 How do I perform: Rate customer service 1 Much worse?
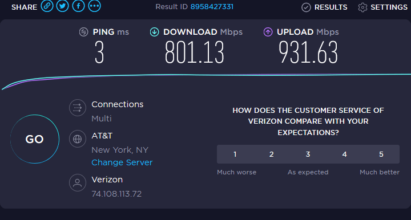point(235,154)
